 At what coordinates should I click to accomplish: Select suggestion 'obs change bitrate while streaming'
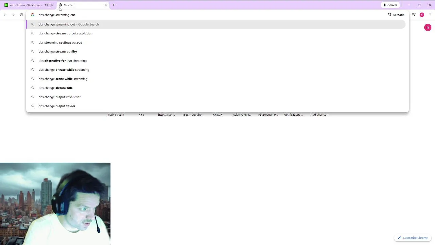tap(215, 70)
